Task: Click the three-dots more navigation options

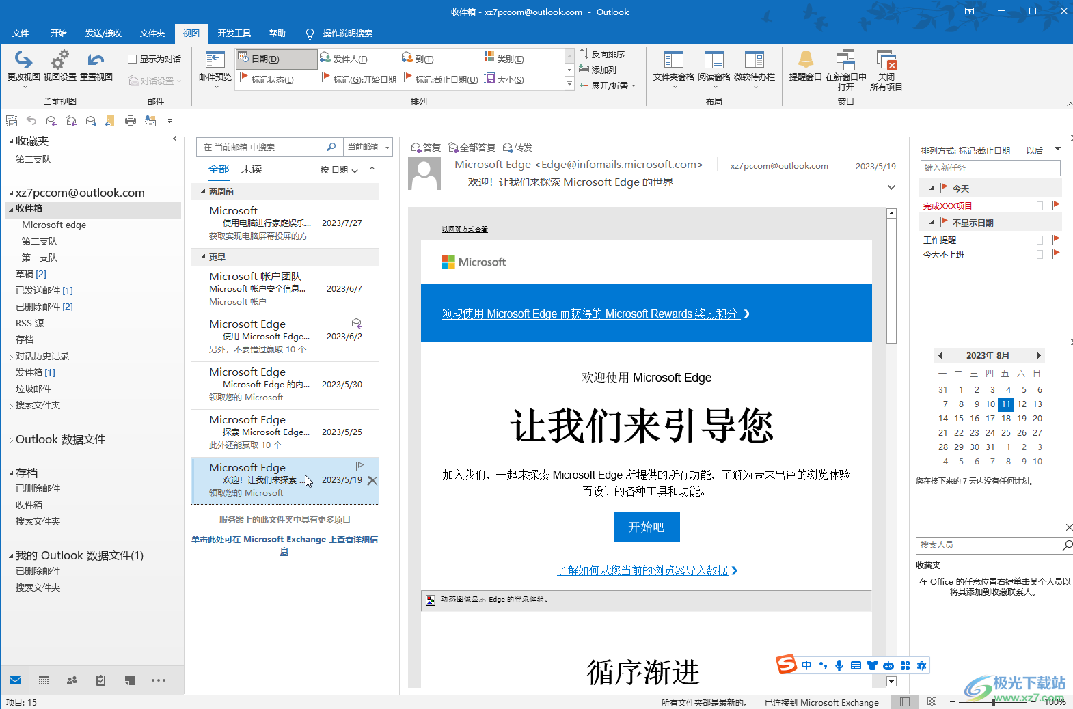Action: (159, 680)
